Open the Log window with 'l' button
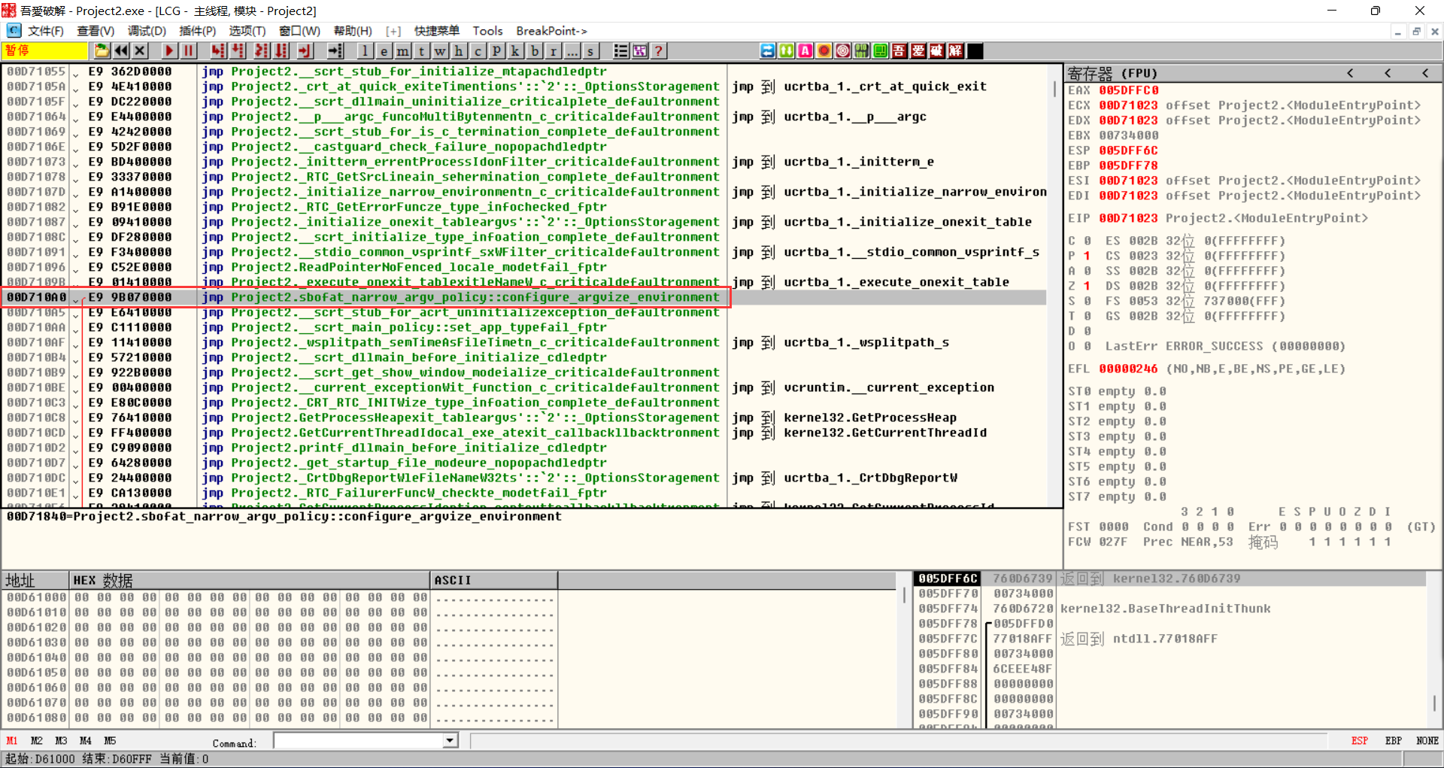This screenshot has width=1444, height=768. tap(365, 50)
